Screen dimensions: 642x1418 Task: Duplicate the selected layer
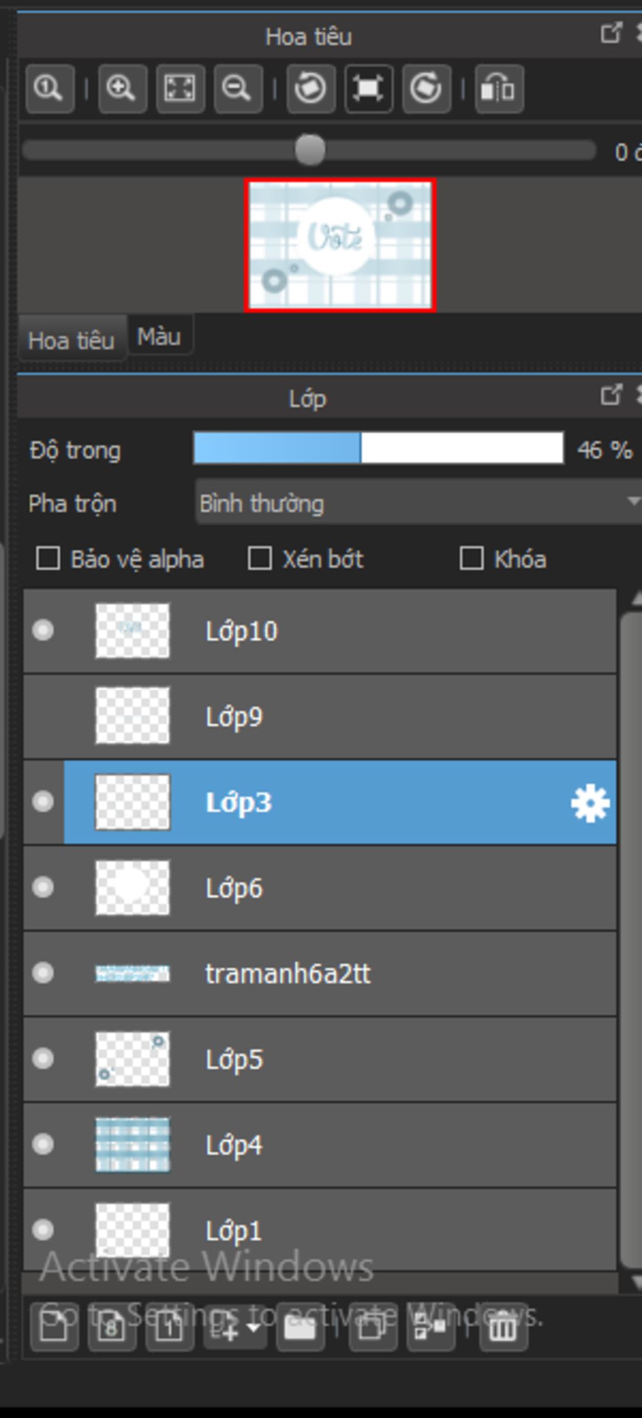372,1326
